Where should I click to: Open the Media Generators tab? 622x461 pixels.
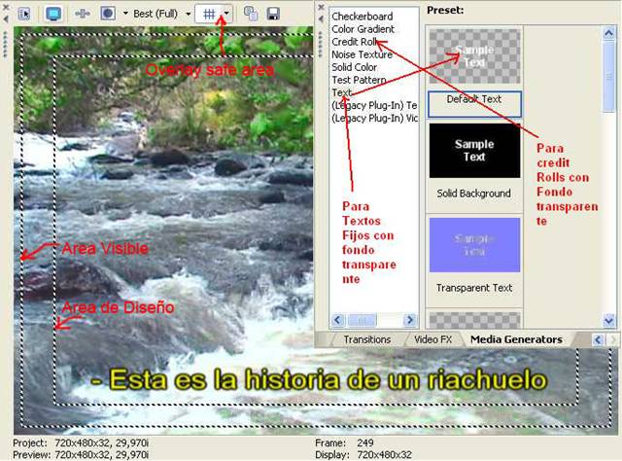(x=515, y=339)
